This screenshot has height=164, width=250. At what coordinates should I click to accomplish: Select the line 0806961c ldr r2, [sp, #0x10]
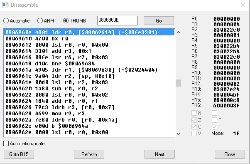pyautogui.click(x=89, y=76)
